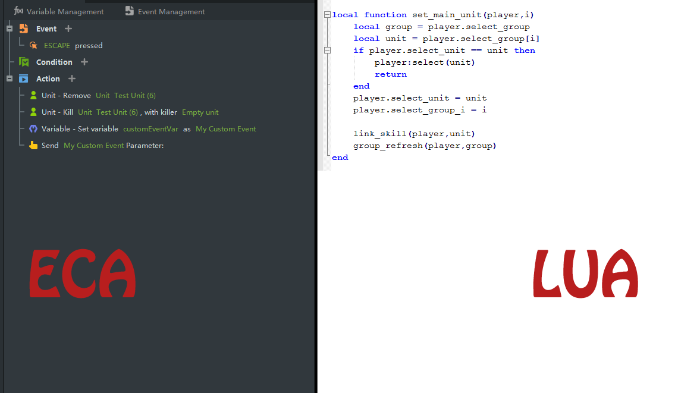This screenshot has width=678, height=393.
Task: Click 'player.select_unit = unit' code line
Action: (x=420, y=98)
